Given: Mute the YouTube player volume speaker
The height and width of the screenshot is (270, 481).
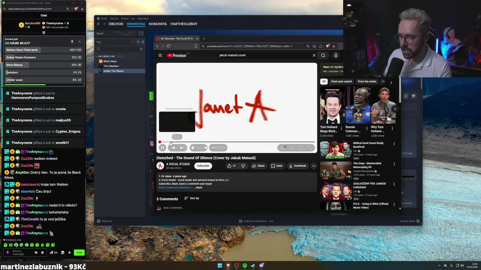Looking at the screenshot, I should (193, 148).
